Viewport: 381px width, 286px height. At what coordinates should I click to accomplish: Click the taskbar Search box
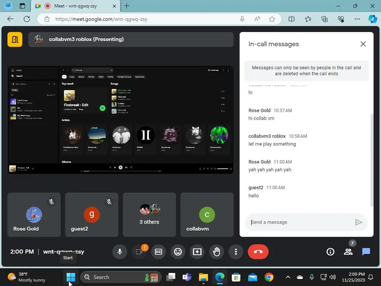(121, 277)
